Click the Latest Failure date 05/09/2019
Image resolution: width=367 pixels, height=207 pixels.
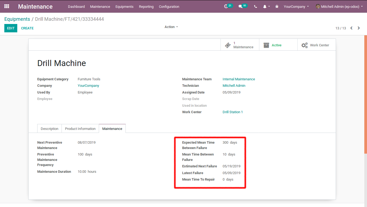[232, 173]
